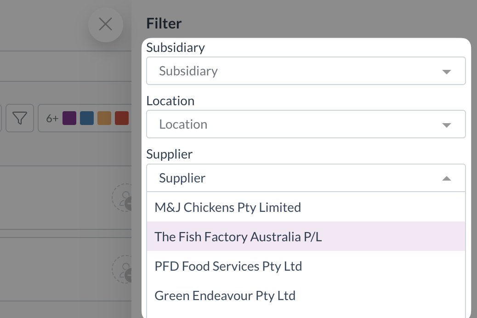Click the Filter panel heading
This screenshot has width=477, height=318.
click(x=164, y=23)
